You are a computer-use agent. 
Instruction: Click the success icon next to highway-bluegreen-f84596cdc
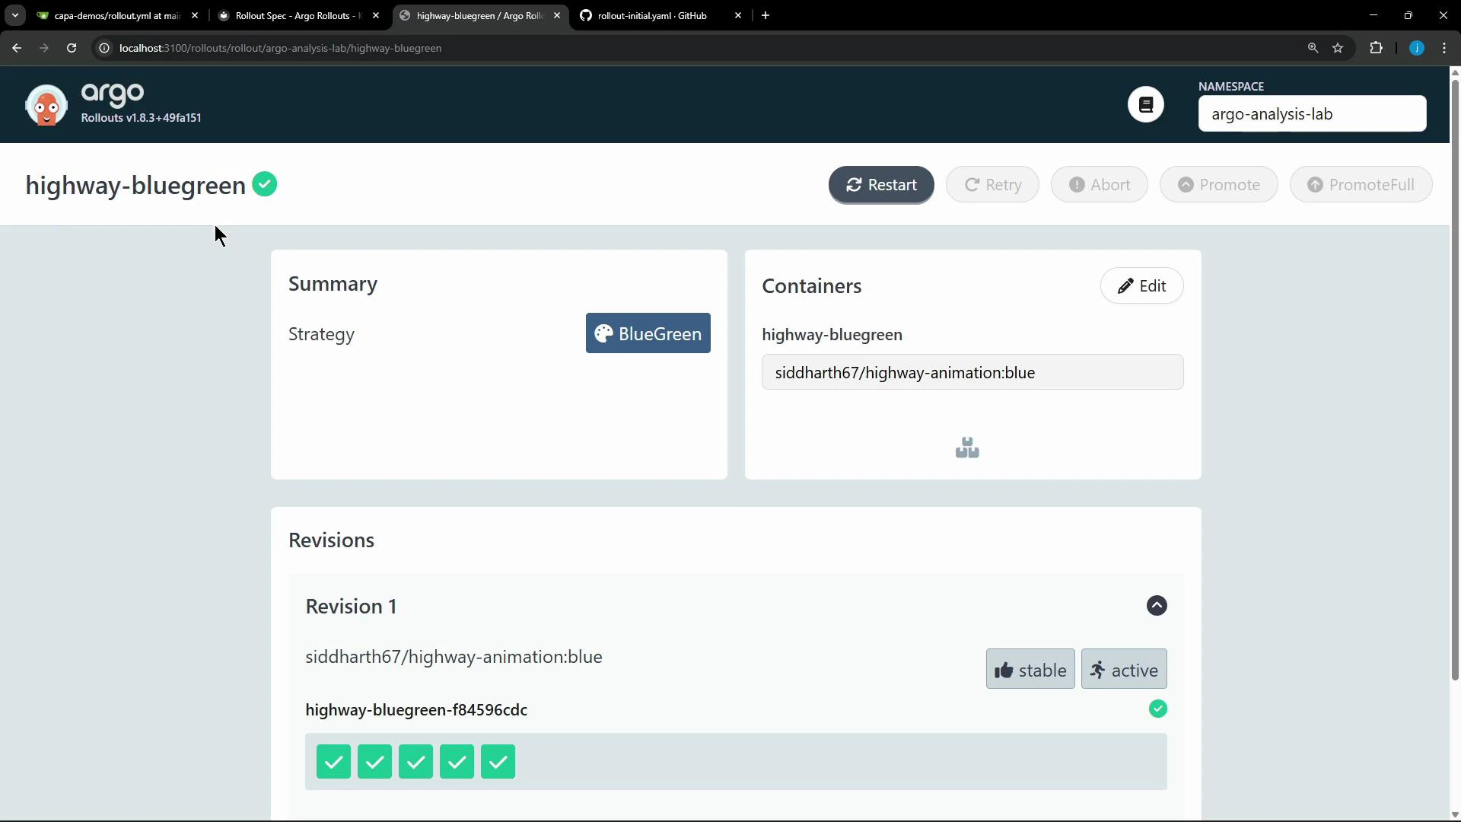tap(1157, 708)
